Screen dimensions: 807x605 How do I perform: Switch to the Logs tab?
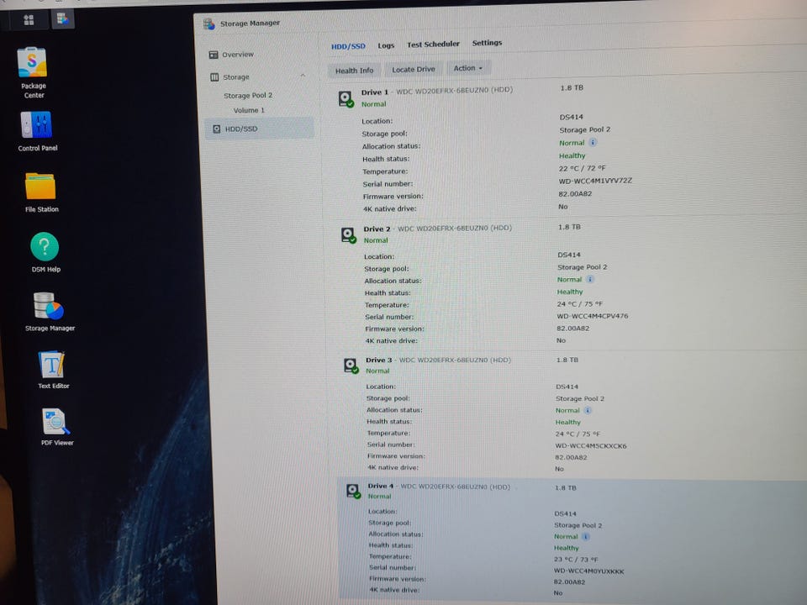coord(386,45)
